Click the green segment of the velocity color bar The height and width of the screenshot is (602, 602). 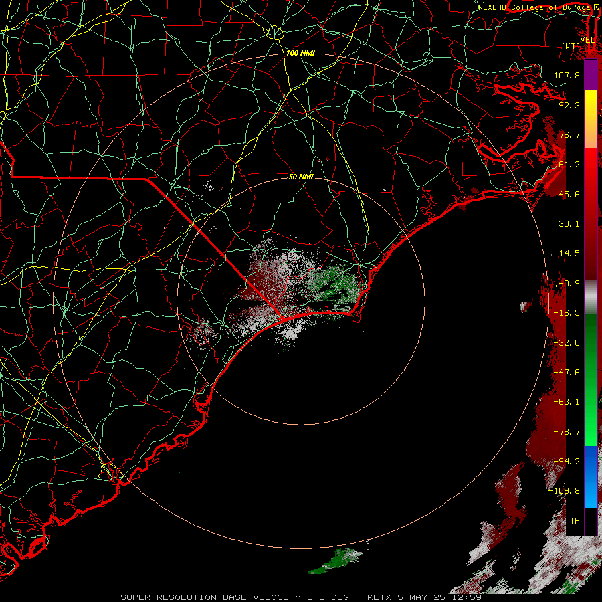pos(591,380)
